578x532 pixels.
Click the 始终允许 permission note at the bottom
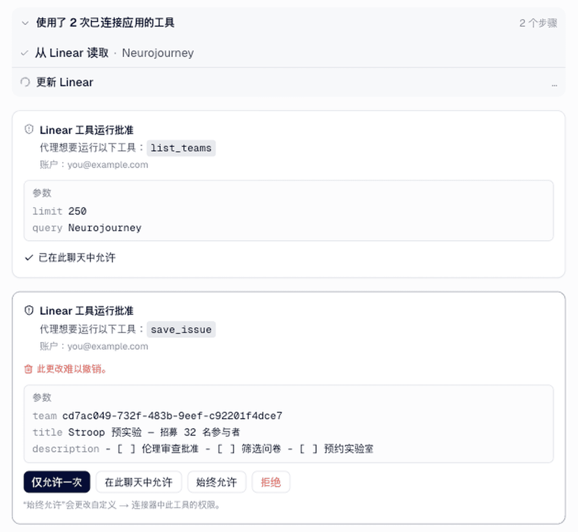tap(122, 505)
